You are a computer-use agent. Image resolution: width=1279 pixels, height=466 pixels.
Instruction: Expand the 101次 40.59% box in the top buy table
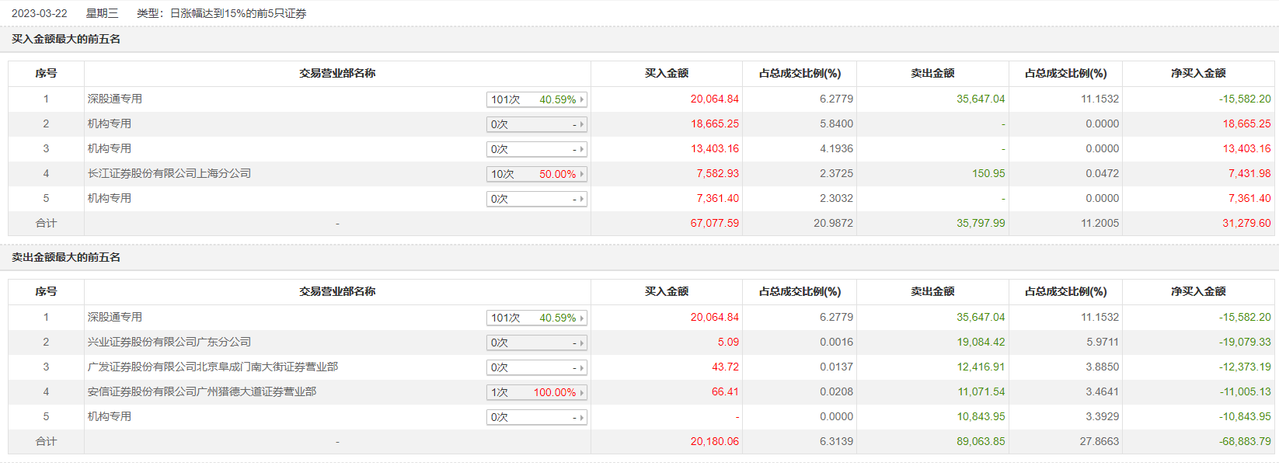536,99
